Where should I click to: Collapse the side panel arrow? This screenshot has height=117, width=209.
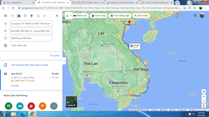(x=64, y=61)
